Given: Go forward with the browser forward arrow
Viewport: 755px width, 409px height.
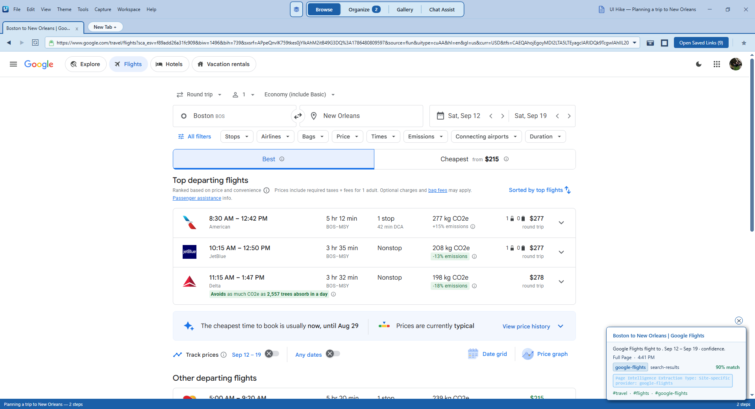Looking at the screenshot, I should click(22, 42).
